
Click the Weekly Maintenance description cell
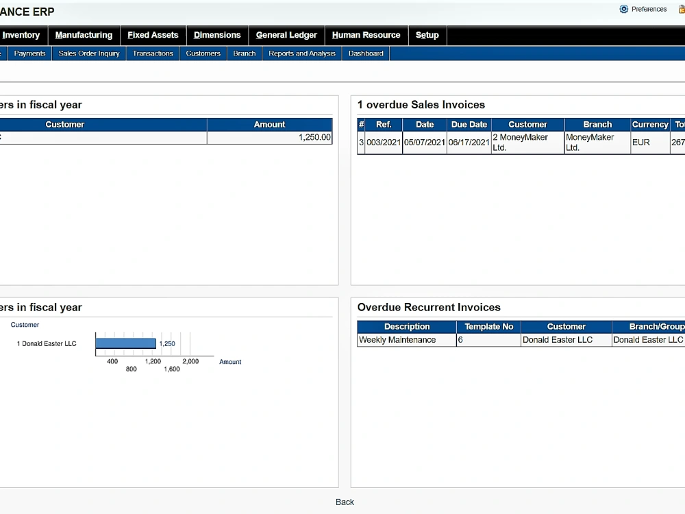click(x=407, y=340)
